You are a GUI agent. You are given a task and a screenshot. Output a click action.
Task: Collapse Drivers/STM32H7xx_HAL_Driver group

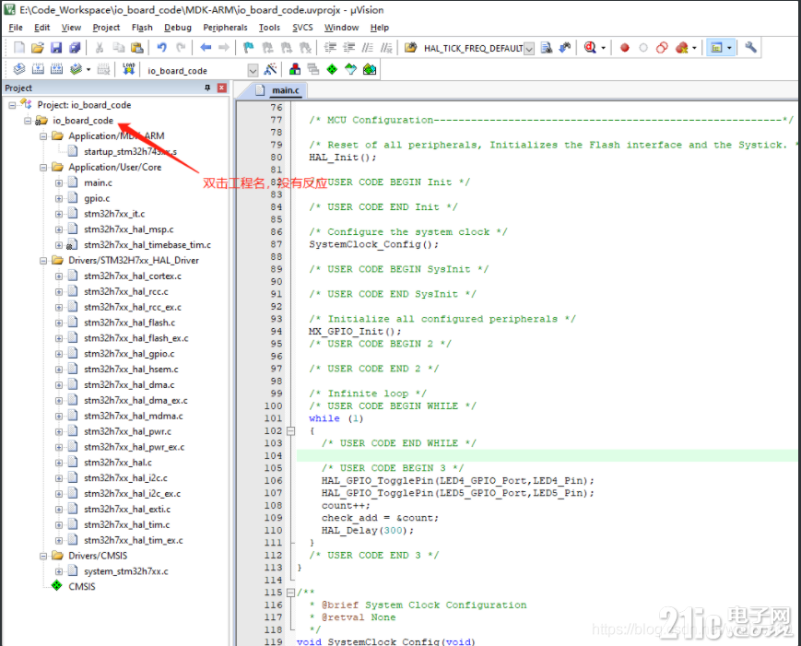43,261
